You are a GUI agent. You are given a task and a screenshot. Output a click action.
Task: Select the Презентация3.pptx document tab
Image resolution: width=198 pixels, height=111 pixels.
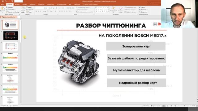pos(8,17)
